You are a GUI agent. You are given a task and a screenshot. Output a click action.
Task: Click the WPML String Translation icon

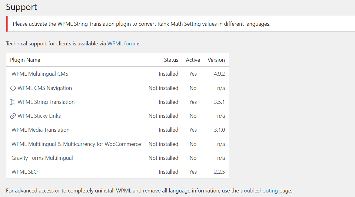pos(13,102)
